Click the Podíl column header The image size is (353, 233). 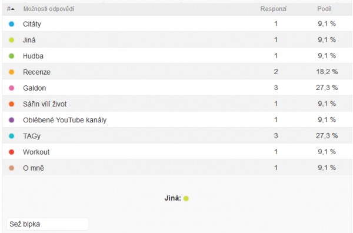click(x=324, y=9)
